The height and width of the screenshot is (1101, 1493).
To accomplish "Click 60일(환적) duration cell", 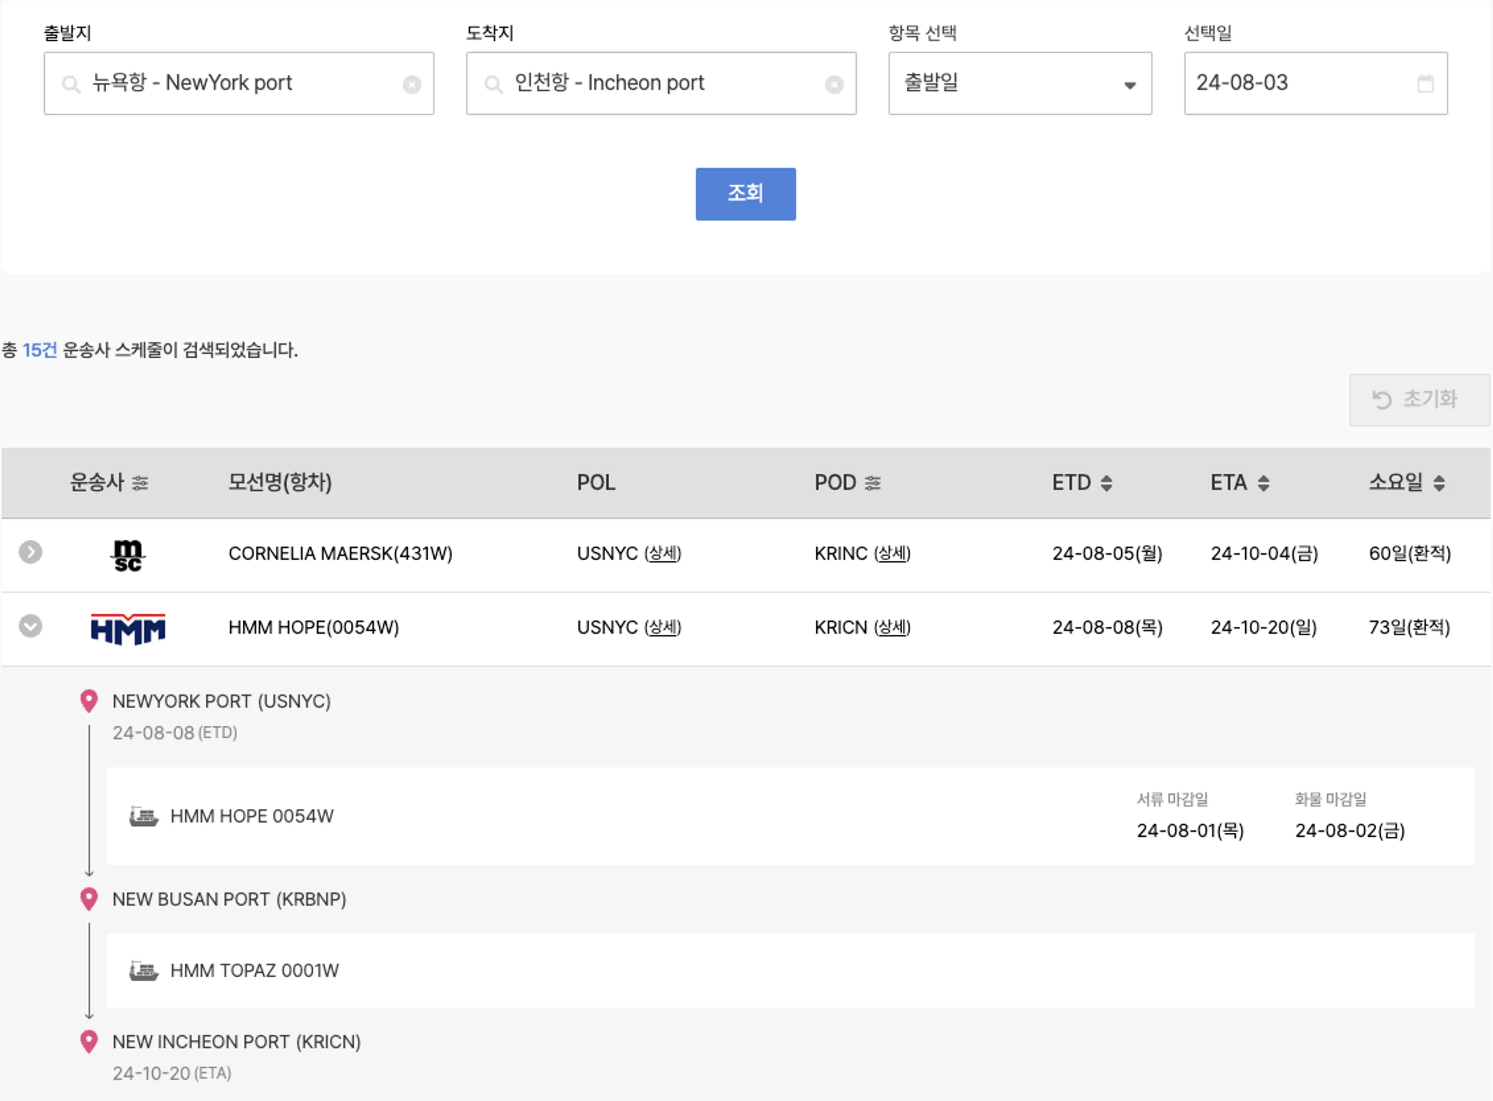I will 1410,554.
